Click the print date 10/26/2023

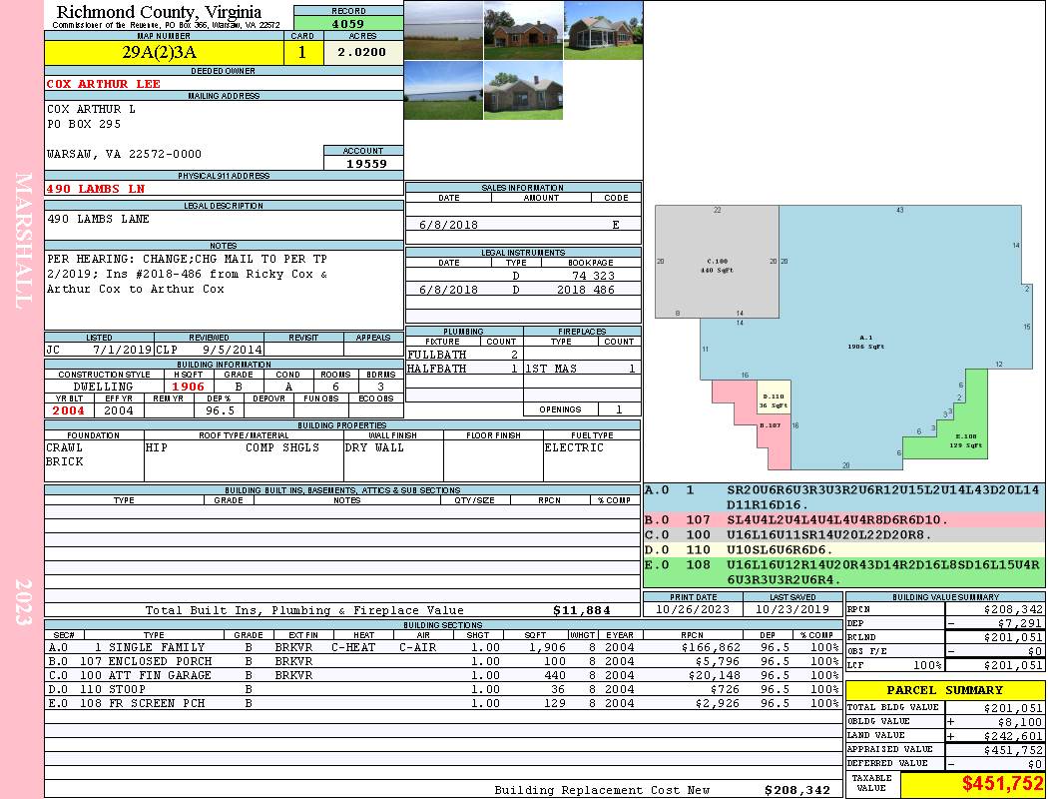[x=693, y=610]
